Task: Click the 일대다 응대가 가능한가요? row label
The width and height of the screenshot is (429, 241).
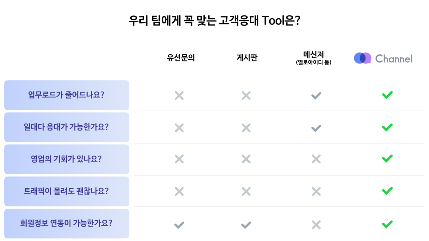Action: point(66,127)
